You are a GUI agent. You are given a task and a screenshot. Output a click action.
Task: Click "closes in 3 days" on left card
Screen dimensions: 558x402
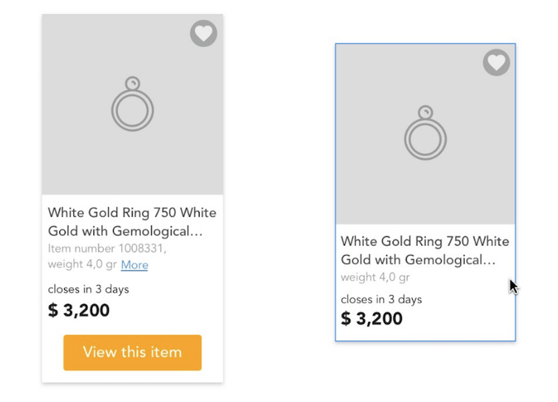coord(89,288)
